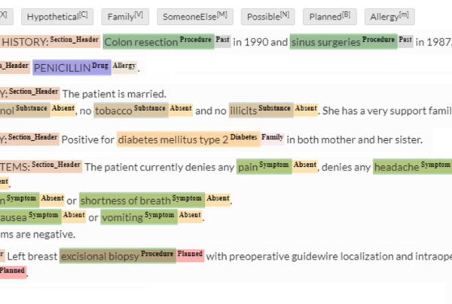This screenshot has height=304, width=452.
Task: Click the Absent tag after 'illicits'
Action: (x=306, y=109)
